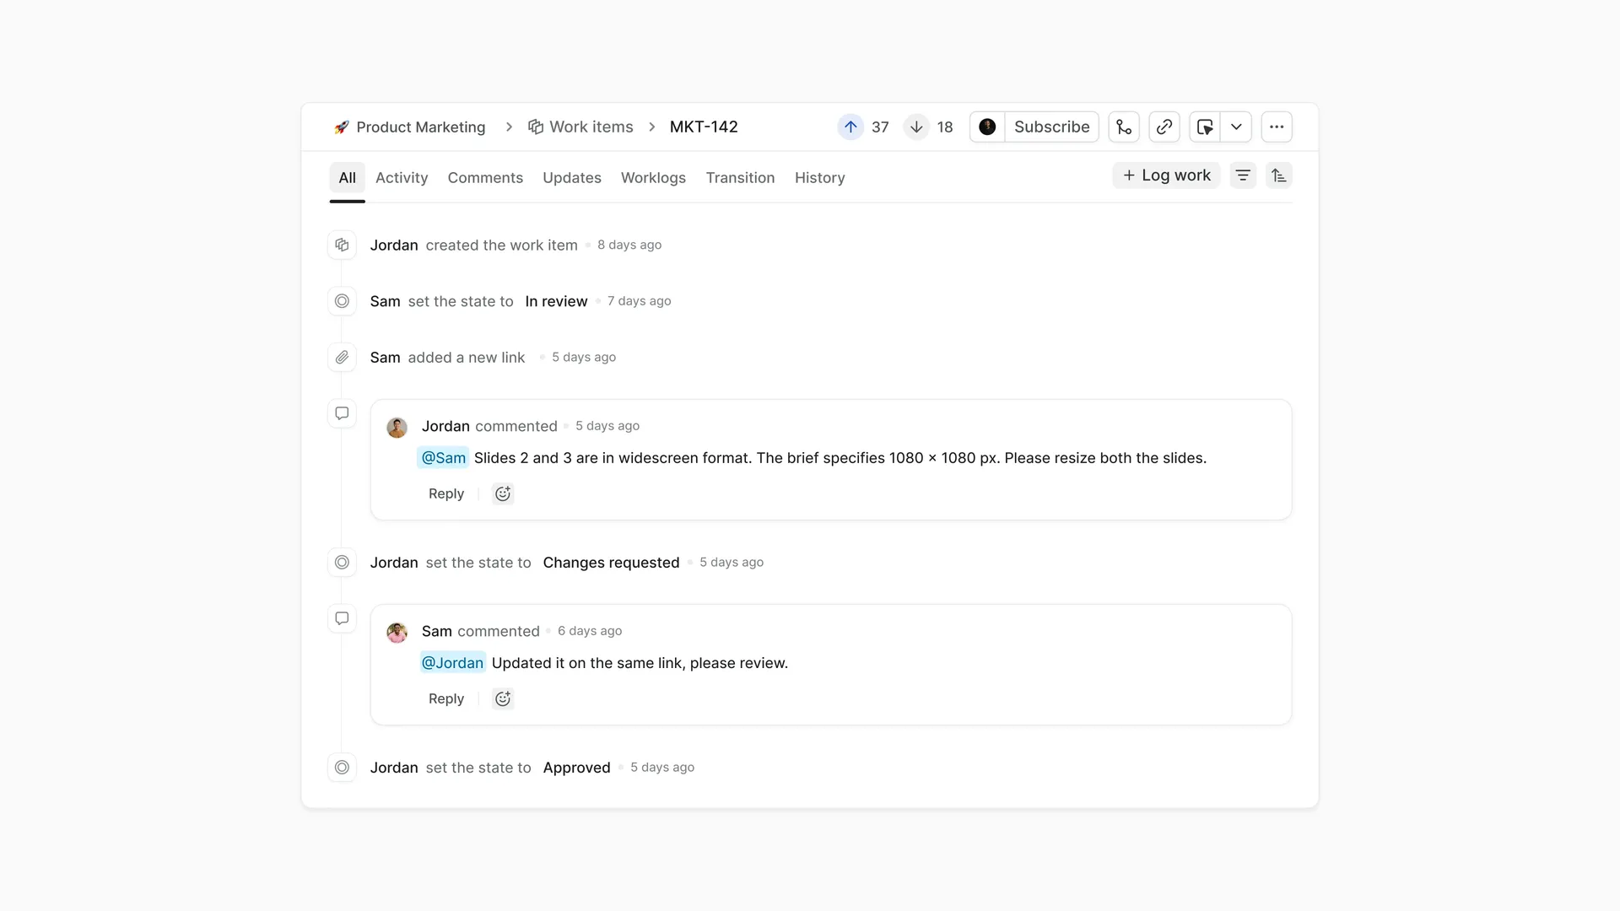Image resolution: width=1620 pixels, height=911 pixels.
Task: Open the Updates tab
Action: pos(572,177)
